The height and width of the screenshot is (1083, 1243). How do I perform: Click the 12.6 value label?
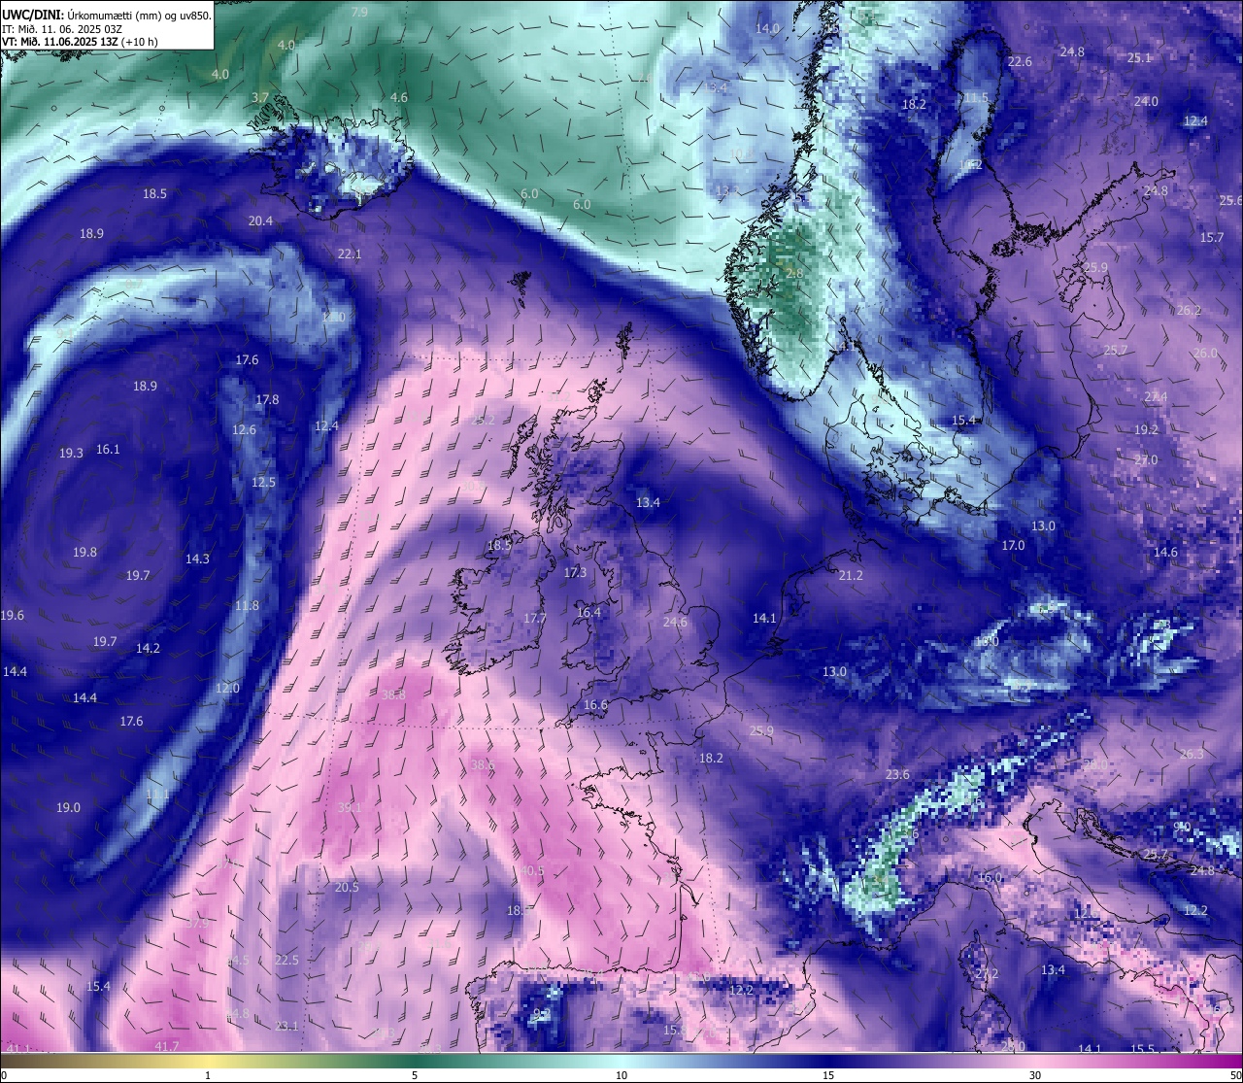pyautogui.click(x=244, y=430)
